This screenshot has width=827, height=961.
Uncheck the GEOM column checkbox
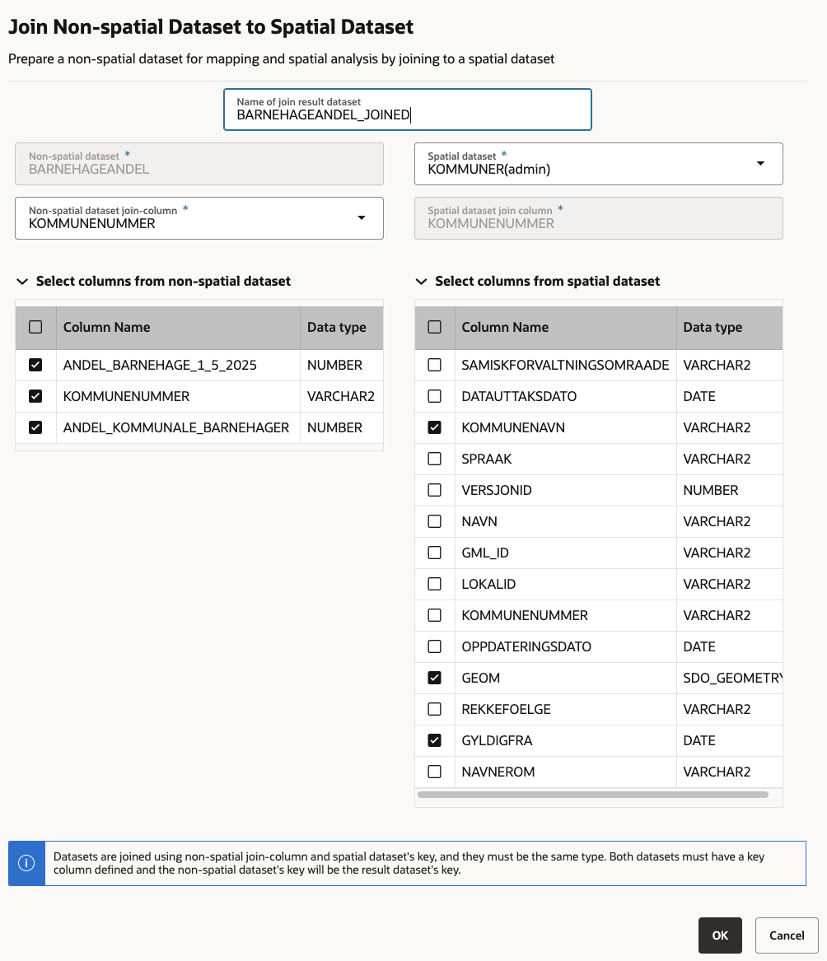coord(435,678)
